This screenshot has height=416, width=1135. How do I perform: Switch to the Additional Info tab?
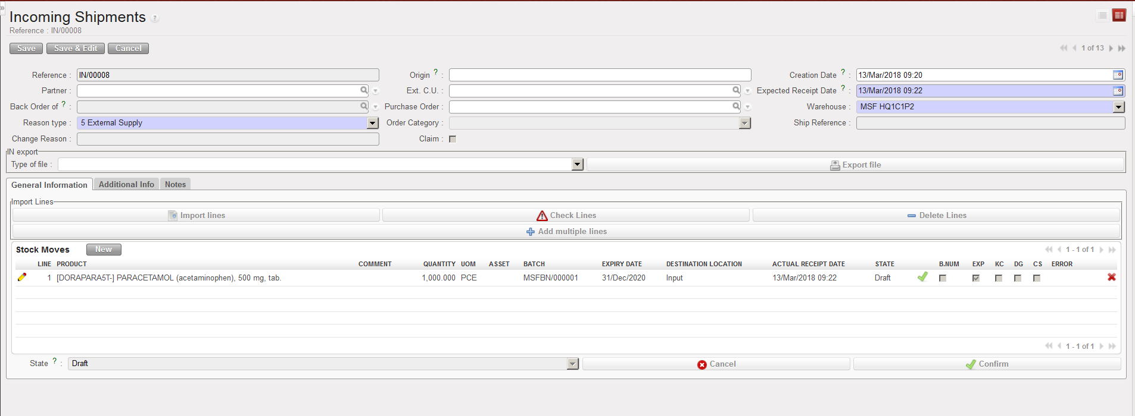click(x=126, y=185)
